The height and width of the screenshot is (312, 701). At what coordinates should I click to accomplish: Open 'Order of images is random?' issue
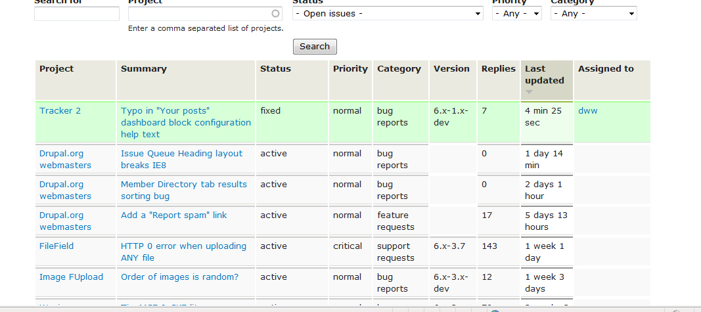pyautogui.click(x=180, y=277)
